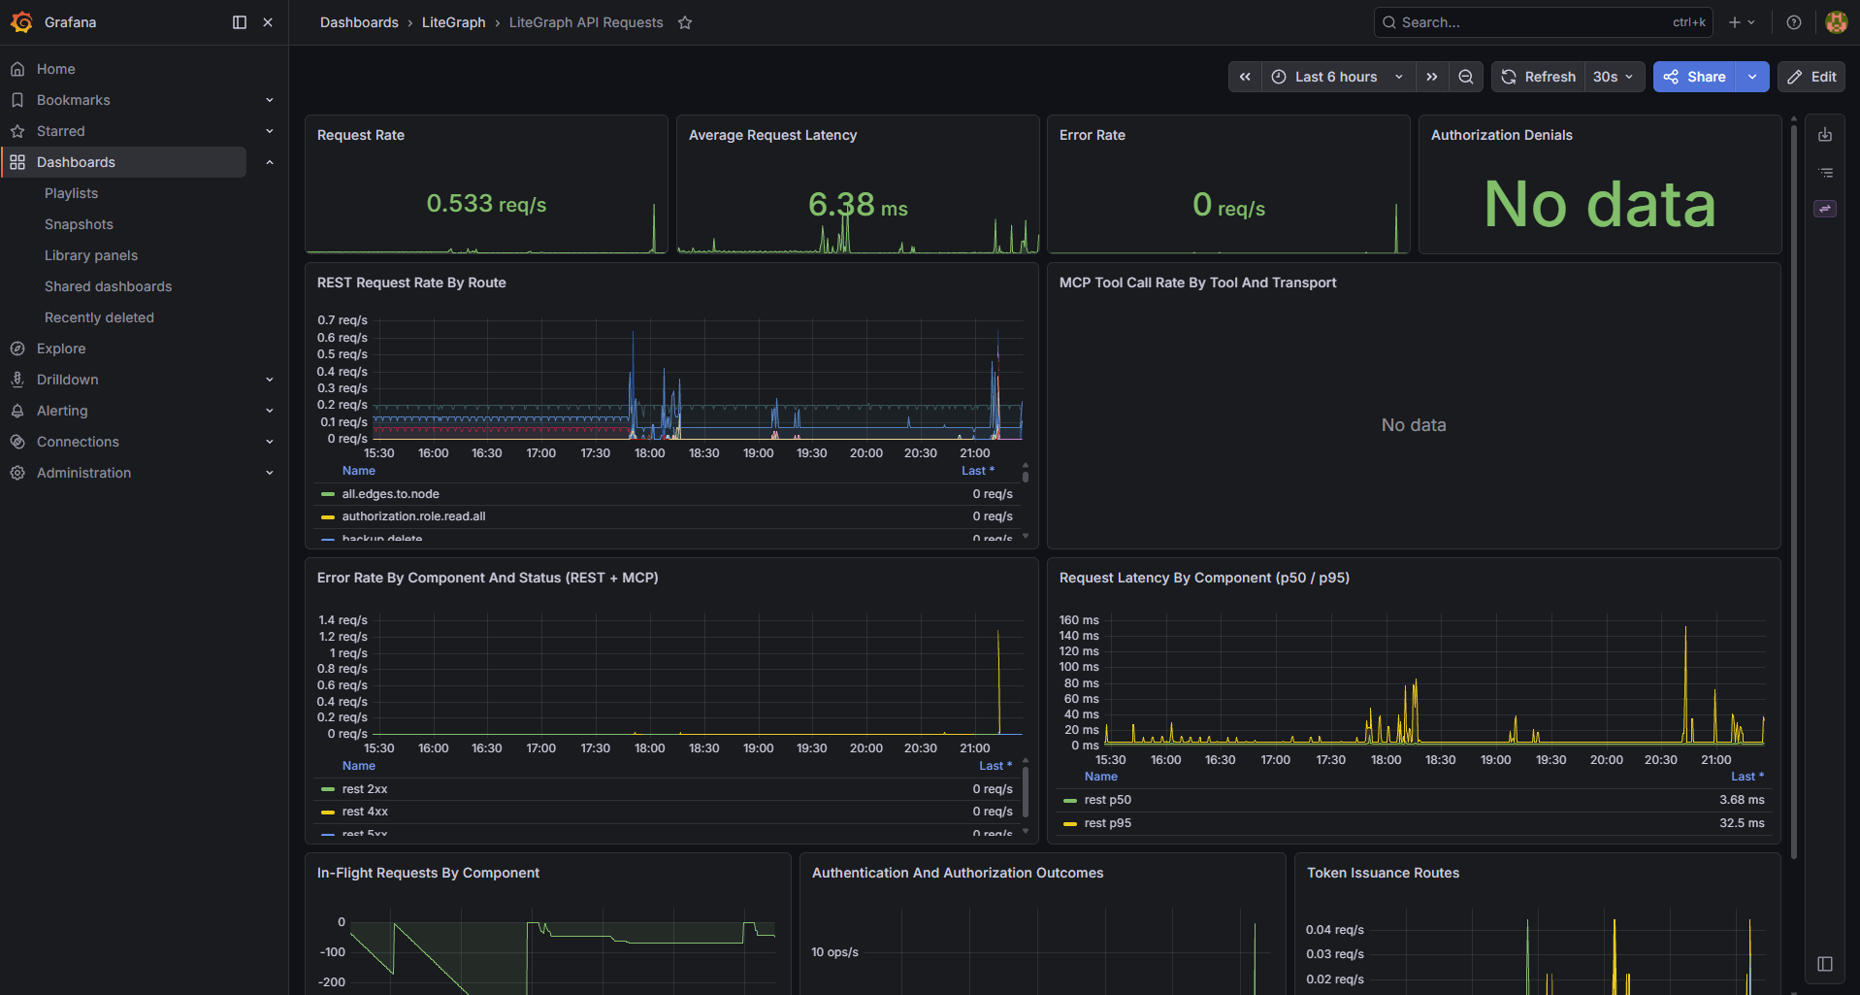Expand the Bookmarks section chevron
The height and width of the screenshot is (995, 1860).
[x=270, y=100]
